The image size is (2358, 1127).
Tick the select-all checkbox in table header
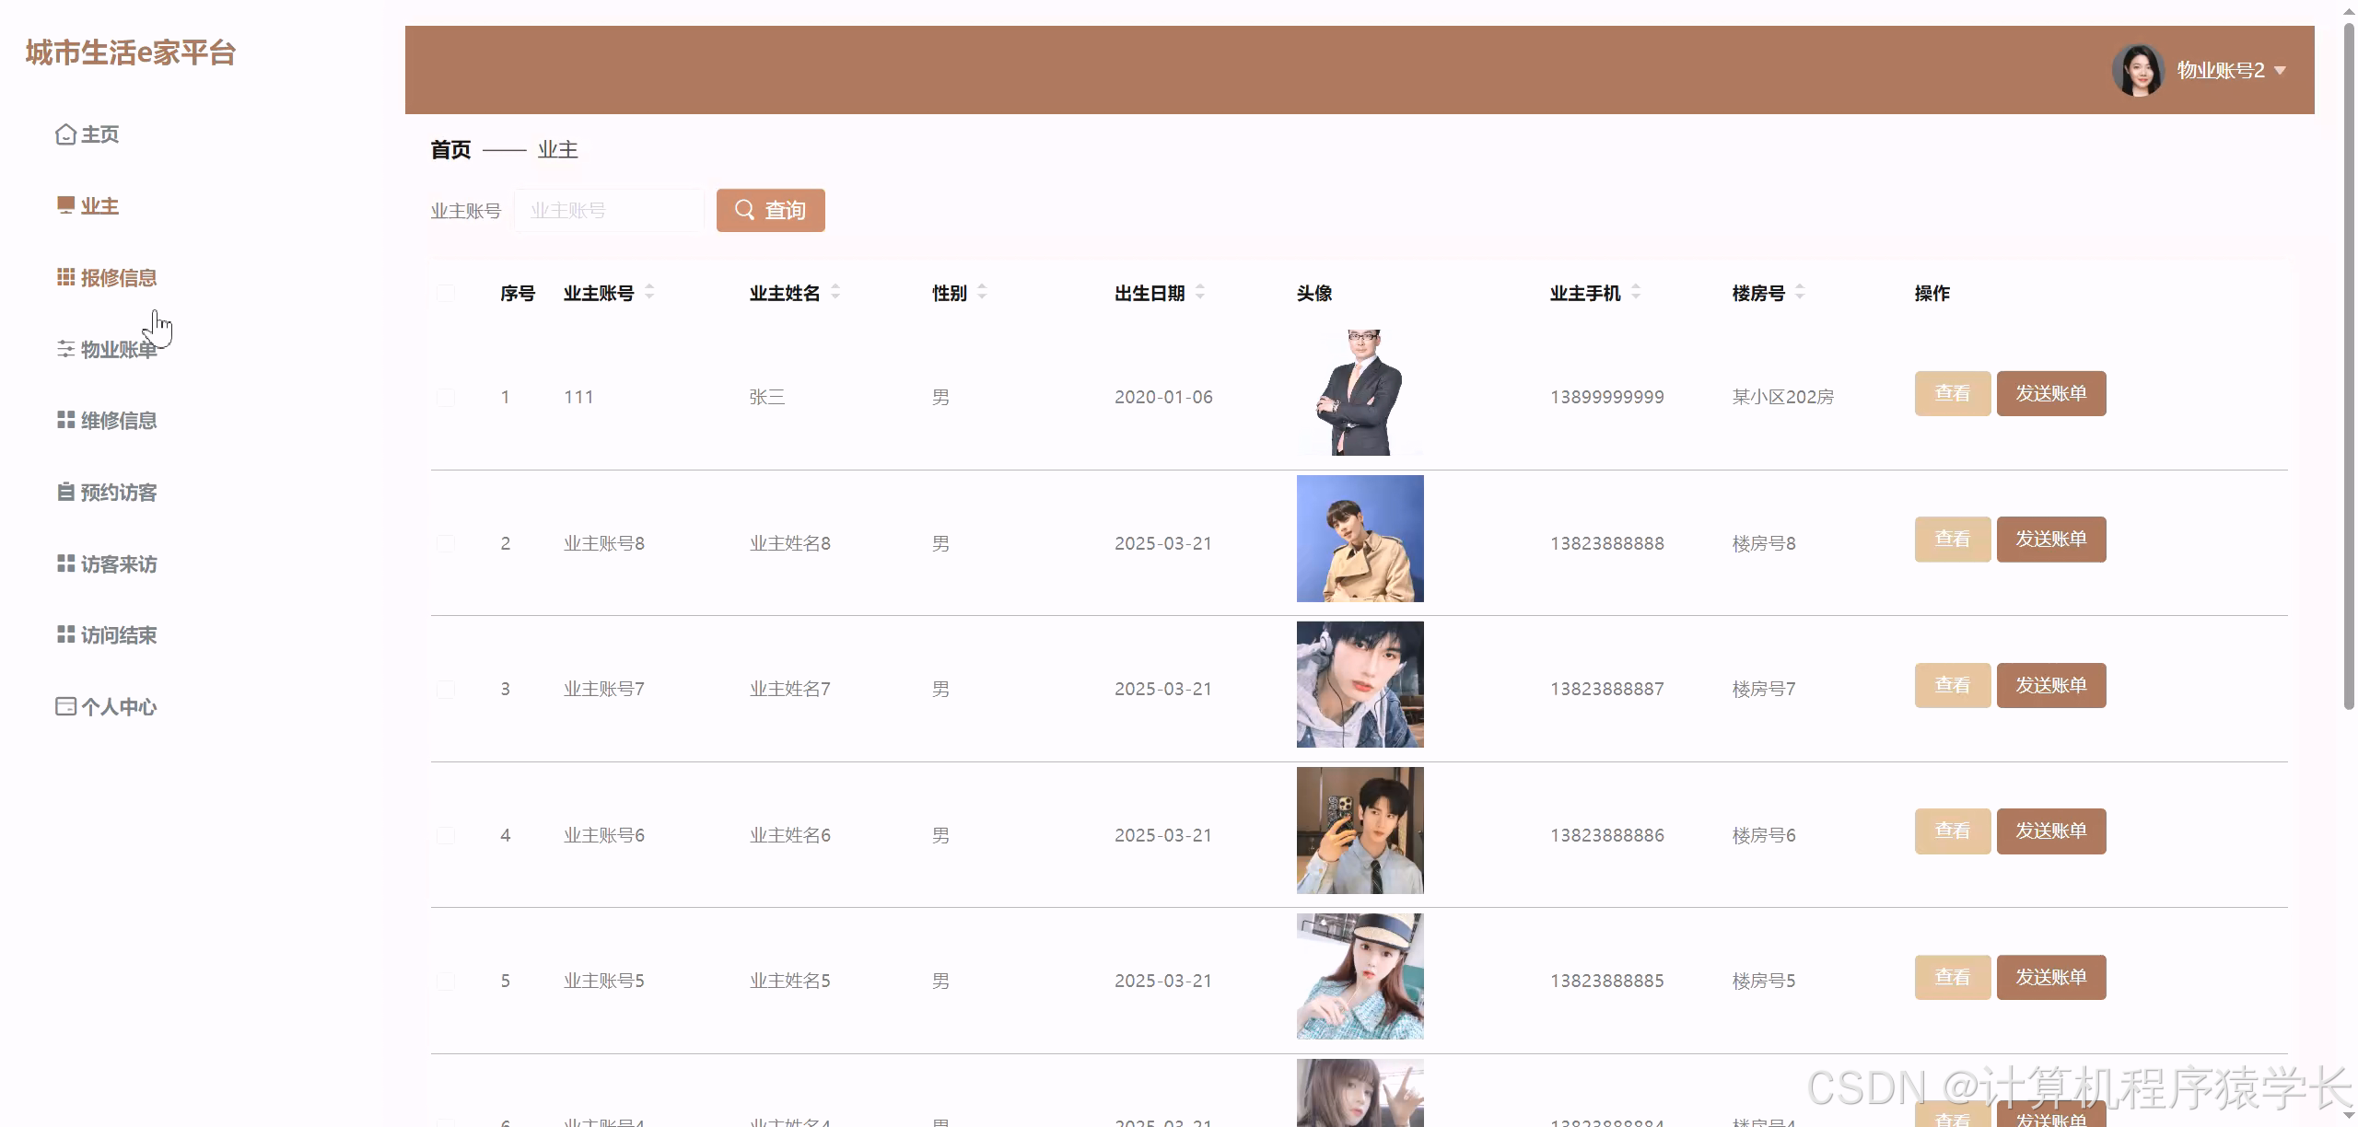tap(446, 293)
